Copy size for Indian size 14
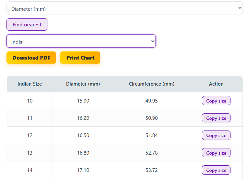 click(x=216, y=170)
